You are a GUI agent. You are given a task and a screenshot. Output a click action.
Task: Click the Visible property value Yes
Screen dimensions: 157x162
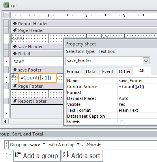137,104
